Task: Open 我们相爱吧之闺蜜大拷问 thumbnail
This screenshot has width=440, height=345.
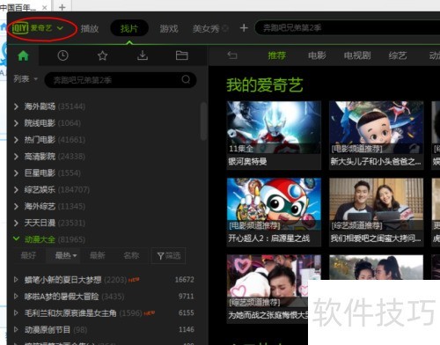Action: point(376,204)
